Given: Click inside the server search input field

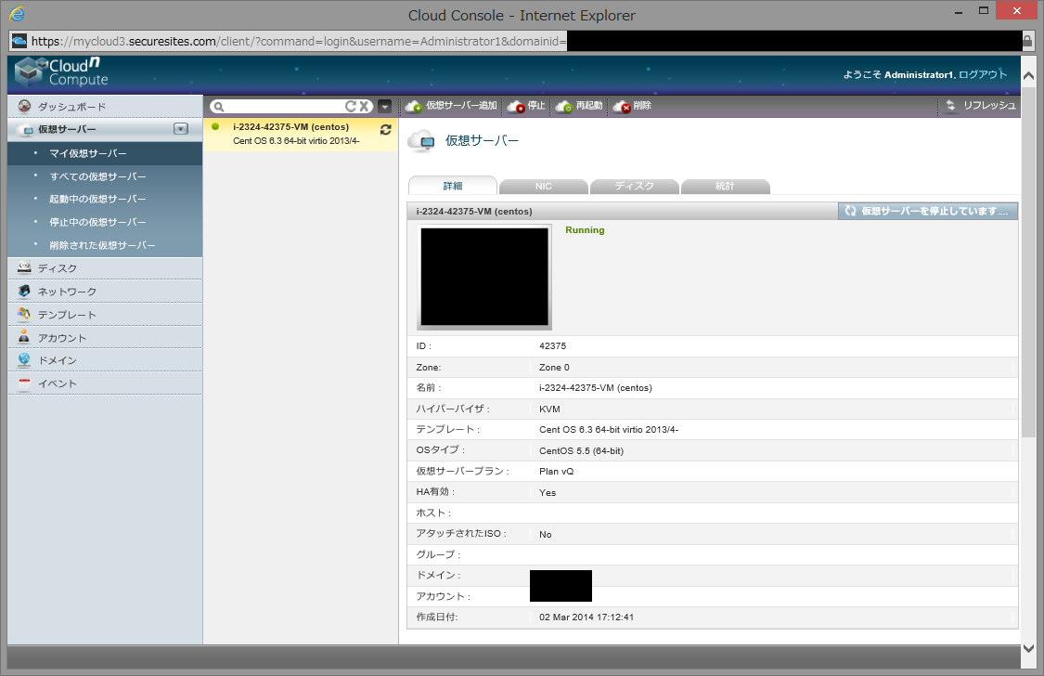Looking at the screenshot, I should [x=284, y=107].
